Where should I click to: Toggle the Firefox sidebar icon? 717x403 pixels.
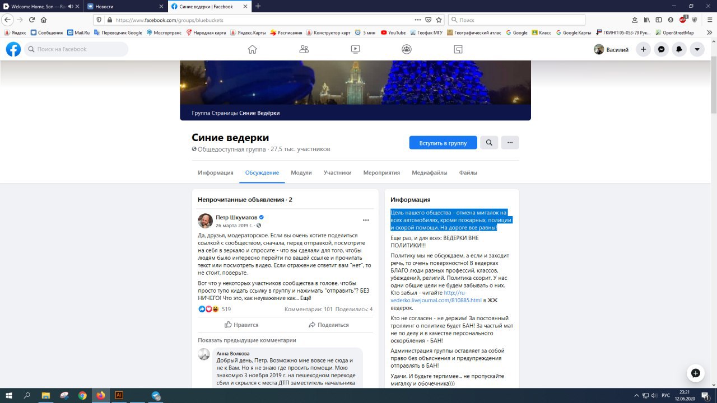click(x=659, y=20)
